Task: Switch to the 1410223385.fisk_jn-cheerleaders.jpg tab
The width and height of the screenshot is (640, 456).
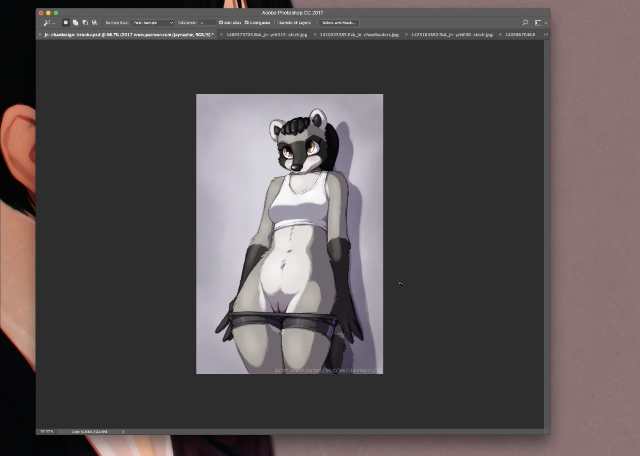Action: 359,35
